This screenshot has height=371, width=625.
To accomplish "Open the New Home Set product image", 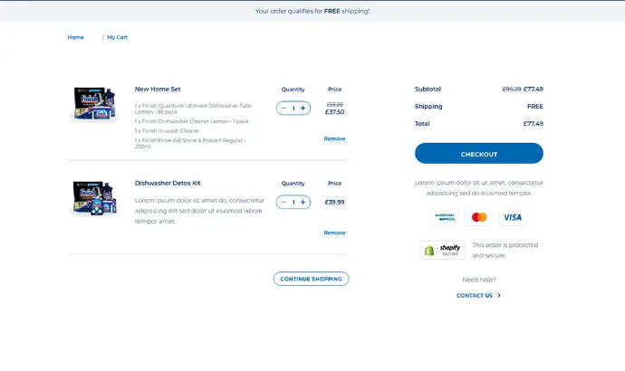I will (x=94, y=104).
